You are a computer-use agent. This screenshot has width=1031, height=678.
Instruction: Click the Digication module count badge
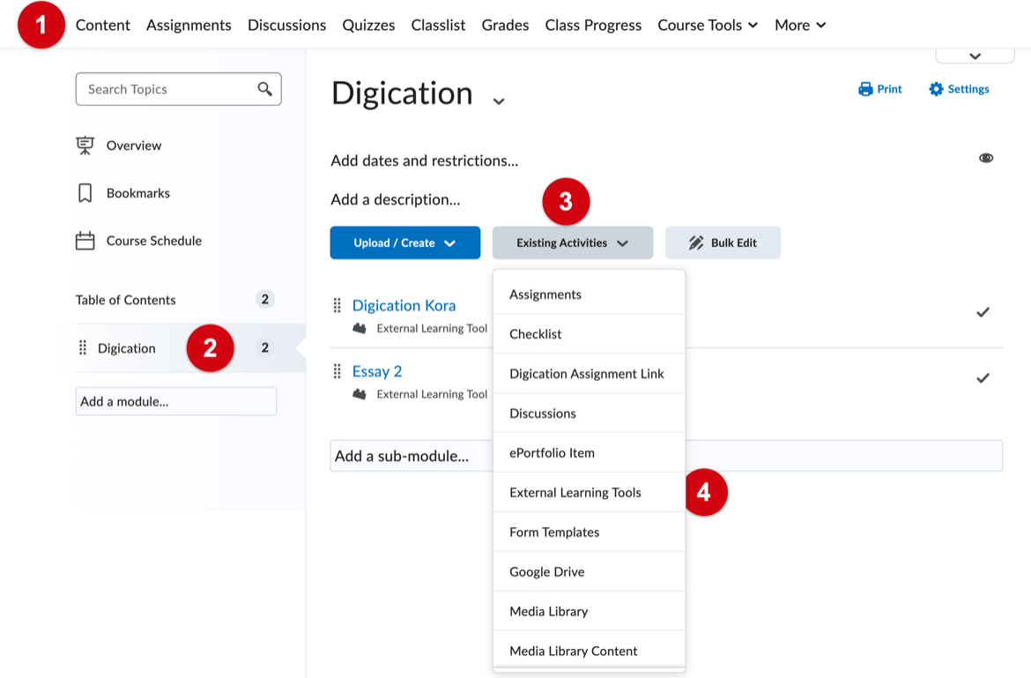[x=265, y=347]
